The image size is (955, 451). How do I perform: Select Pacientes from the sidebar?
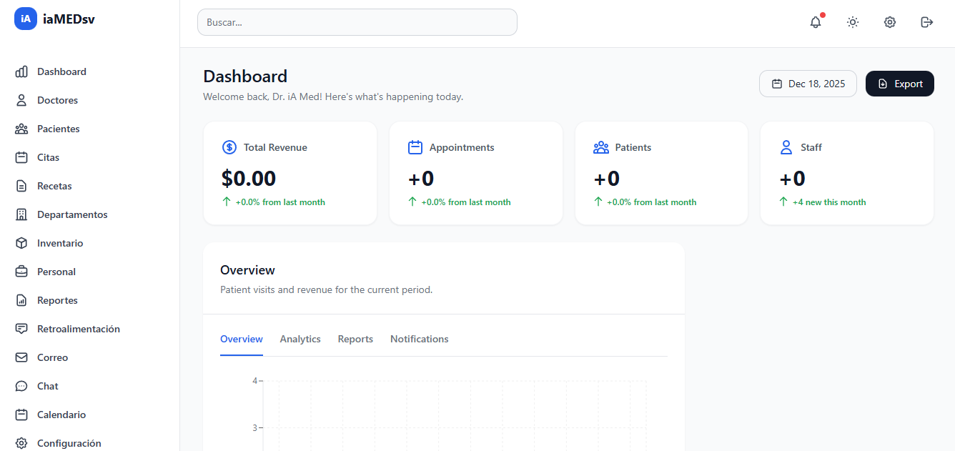coord(59,128)
